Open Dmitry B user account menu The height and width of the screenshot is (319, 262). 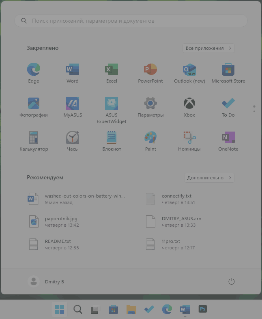click(46, 282)
